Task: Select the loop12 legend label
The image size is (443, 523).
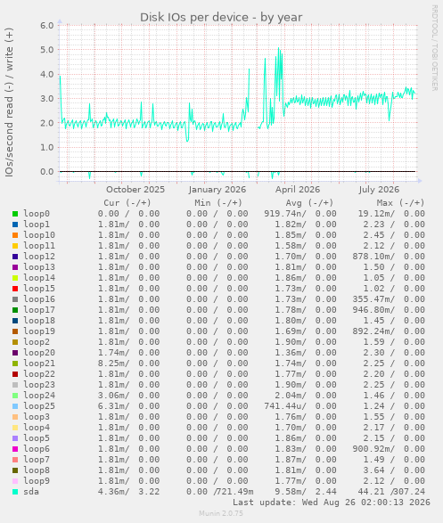Action: click(x=39, y=257)
